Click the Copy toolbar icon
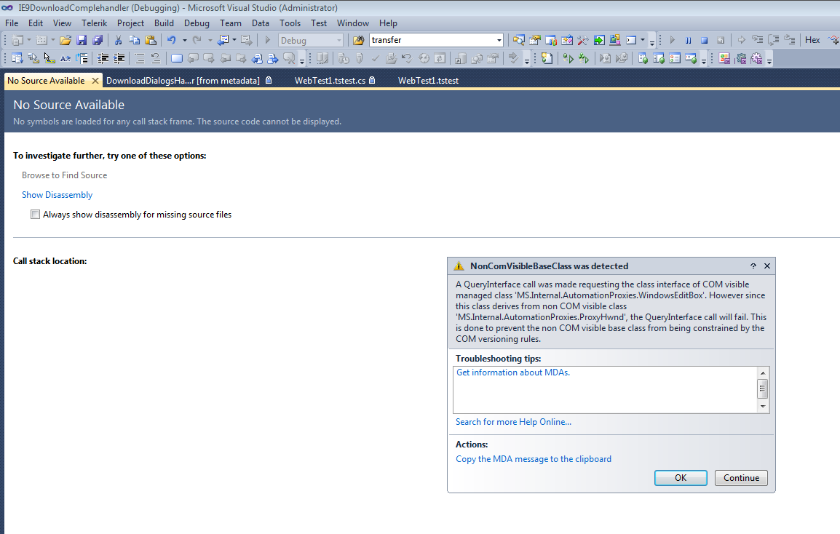The image size is (840, 534). click(x=134, y=40)
